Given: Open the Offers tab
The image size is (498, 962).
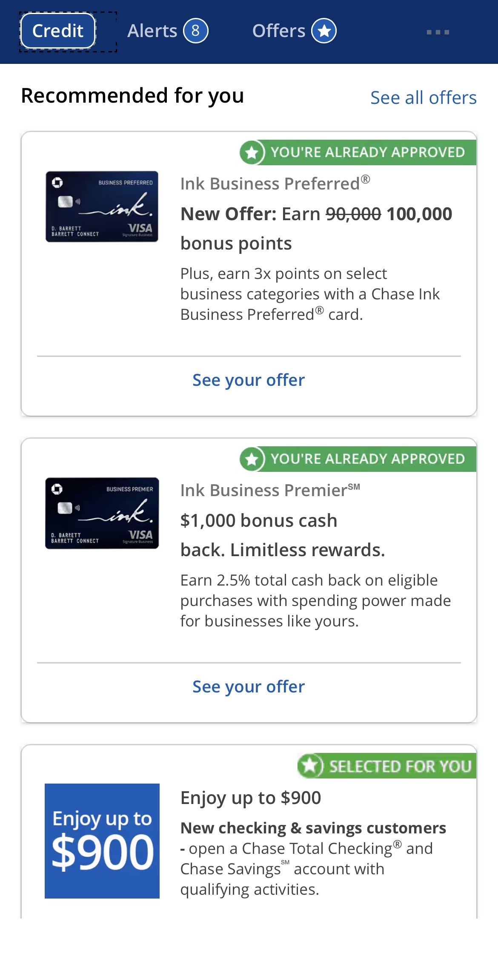Looking at the screenshot, I should [279, 31].
